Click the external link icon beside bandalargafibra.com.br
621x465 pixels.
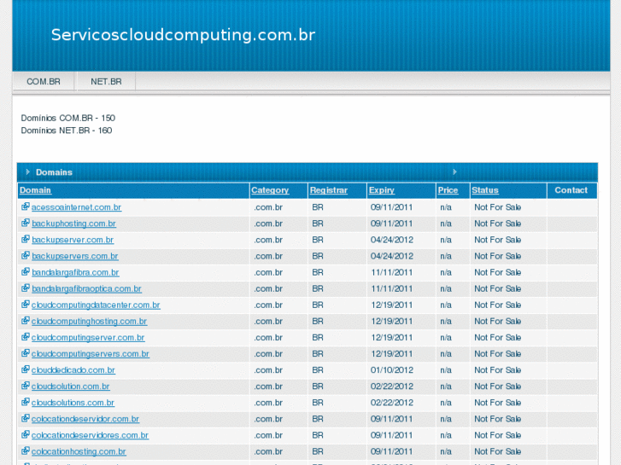[x=26, y=271]
